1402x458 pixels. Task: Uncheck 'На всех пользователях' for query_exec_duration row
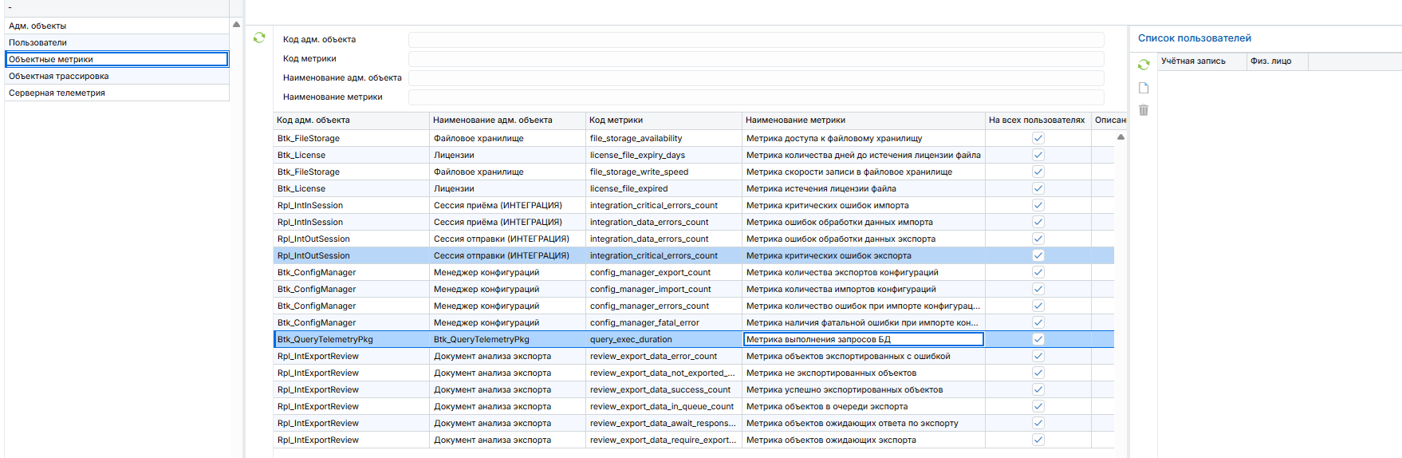pos(1038,339)
